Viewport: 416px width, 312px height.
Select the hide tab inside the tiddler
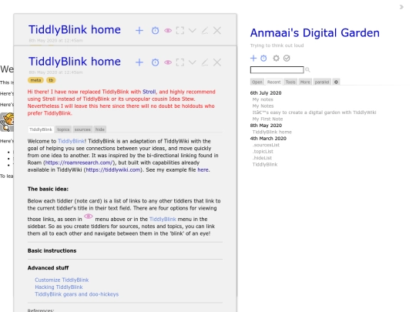click(x=99, y=129)
